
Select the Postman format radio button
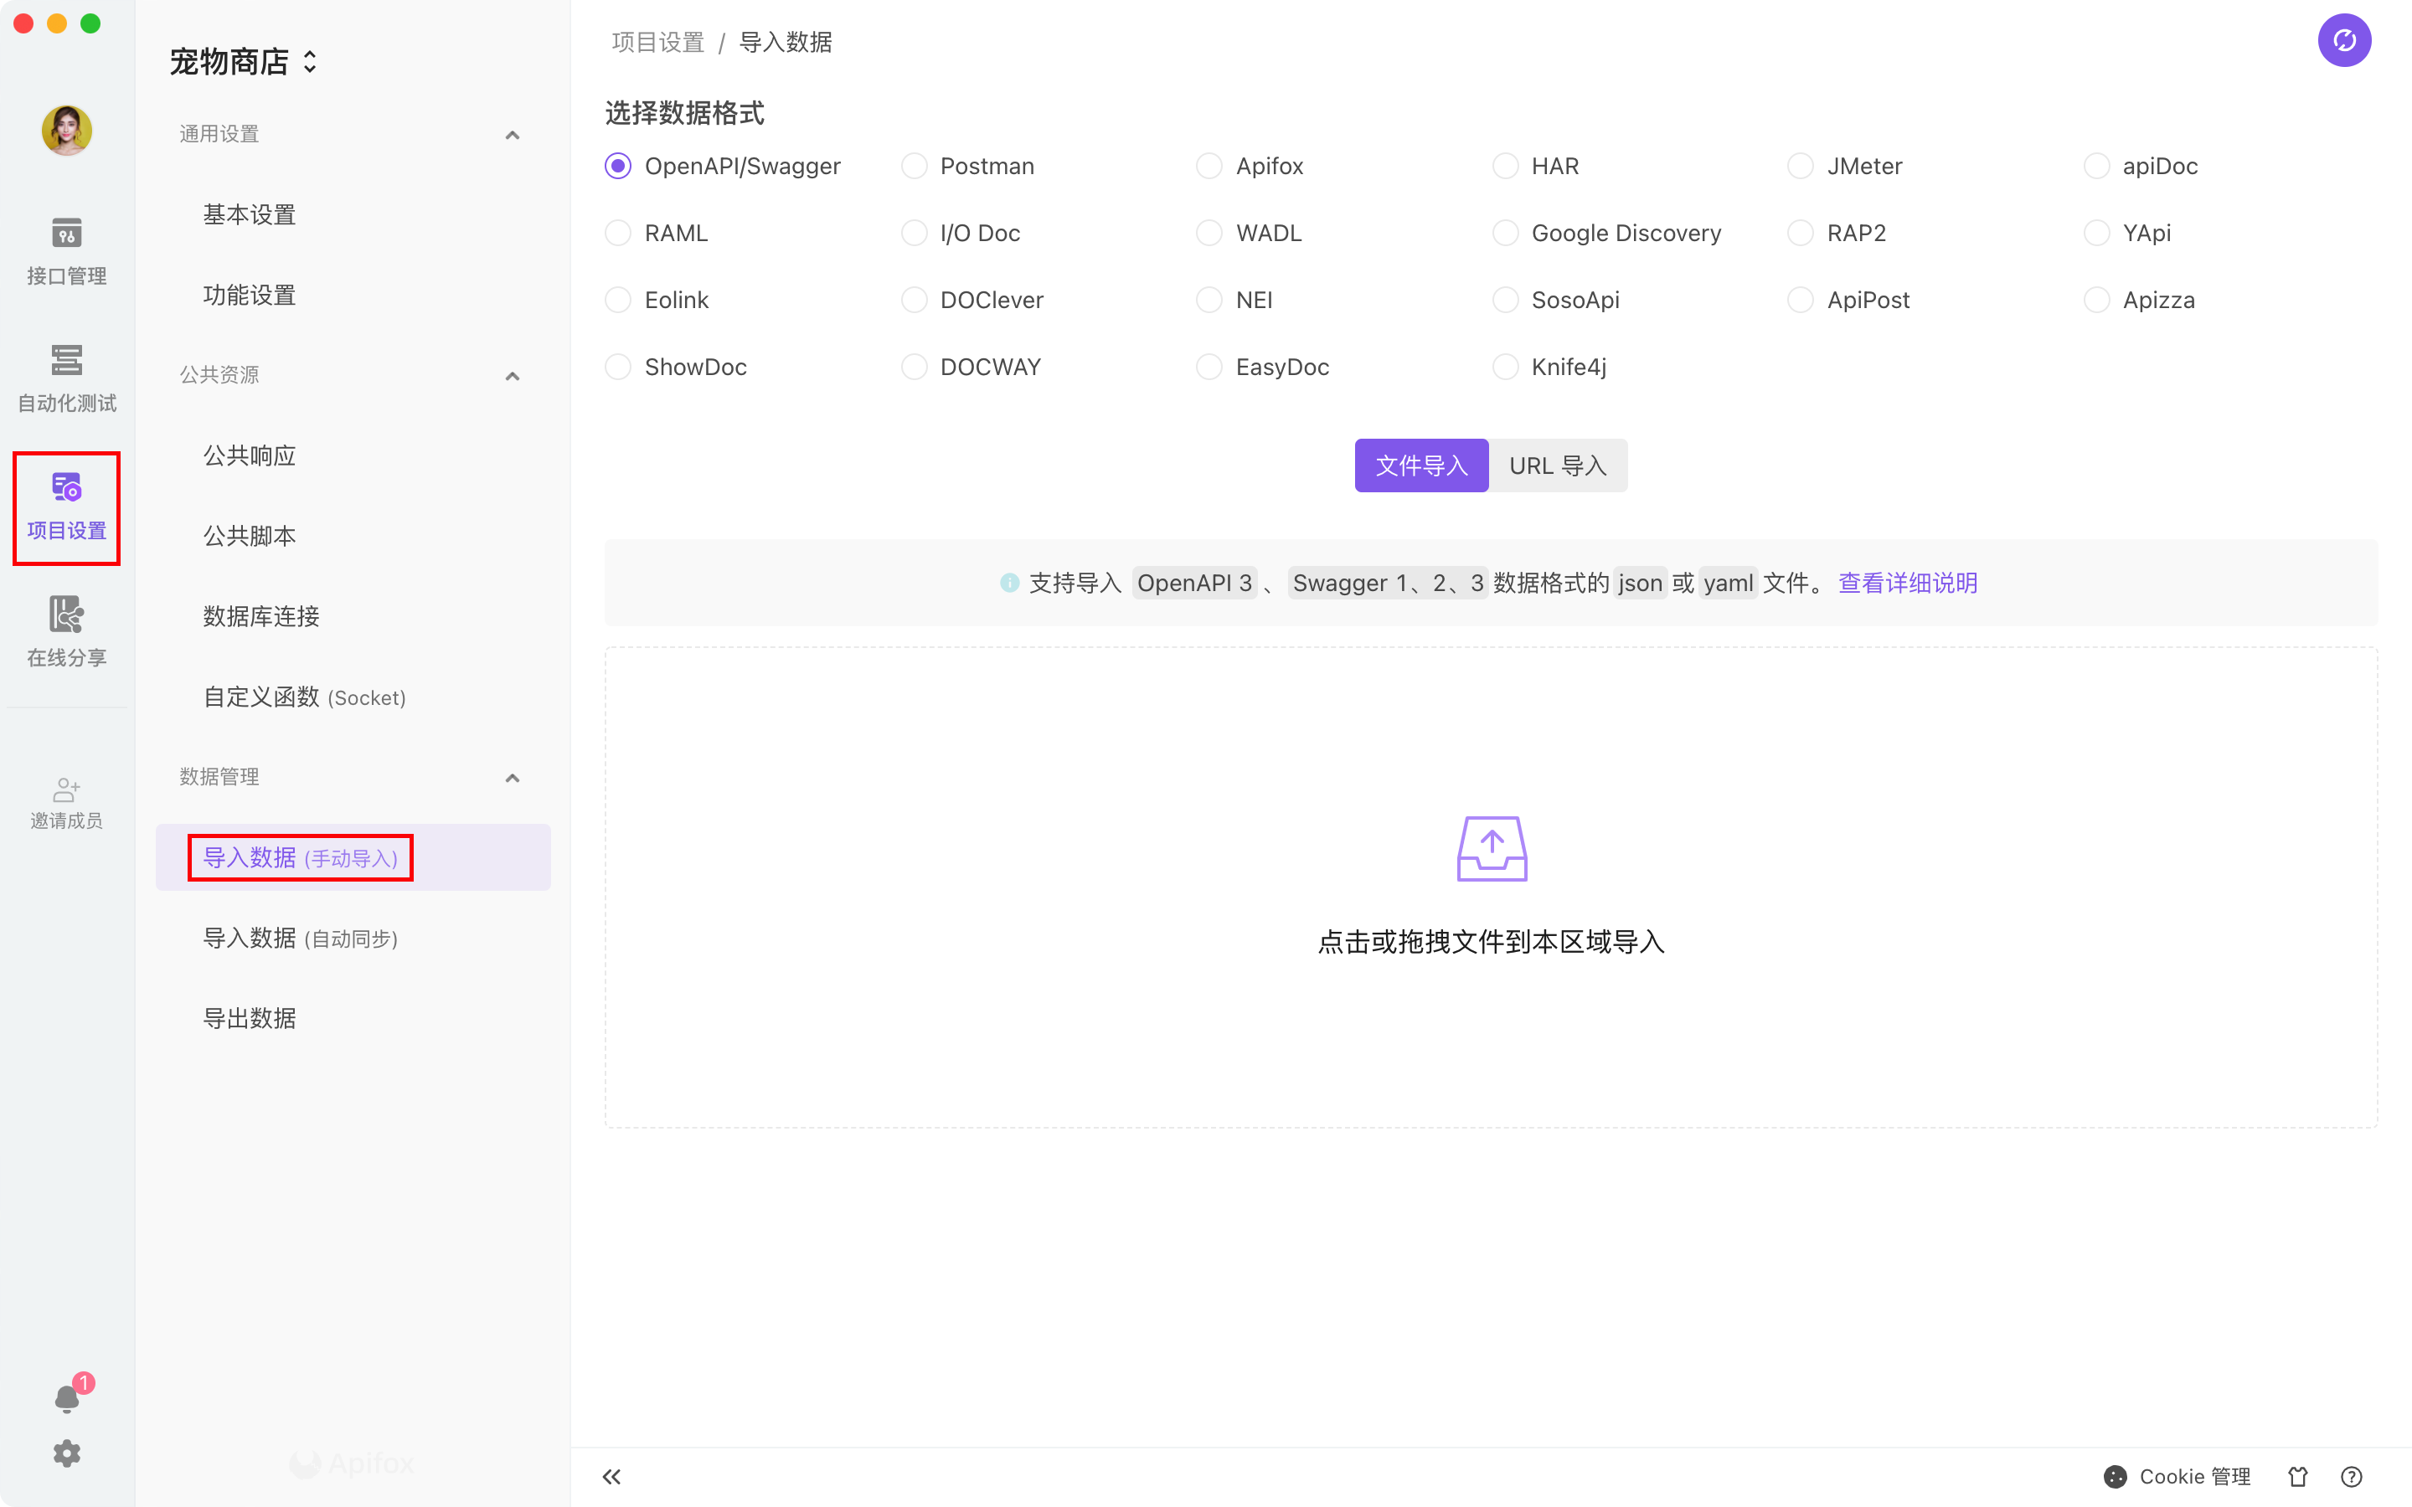914,166
